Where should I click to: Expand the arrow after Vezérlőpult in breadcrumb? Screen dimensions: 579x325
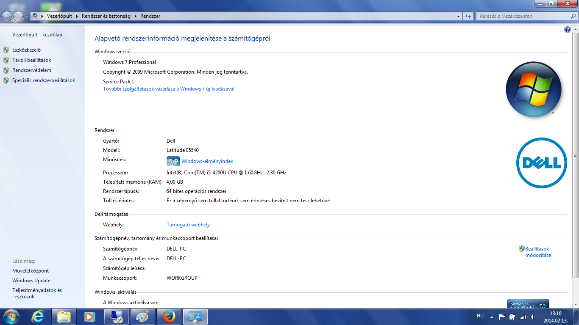[x=77, y=16]
